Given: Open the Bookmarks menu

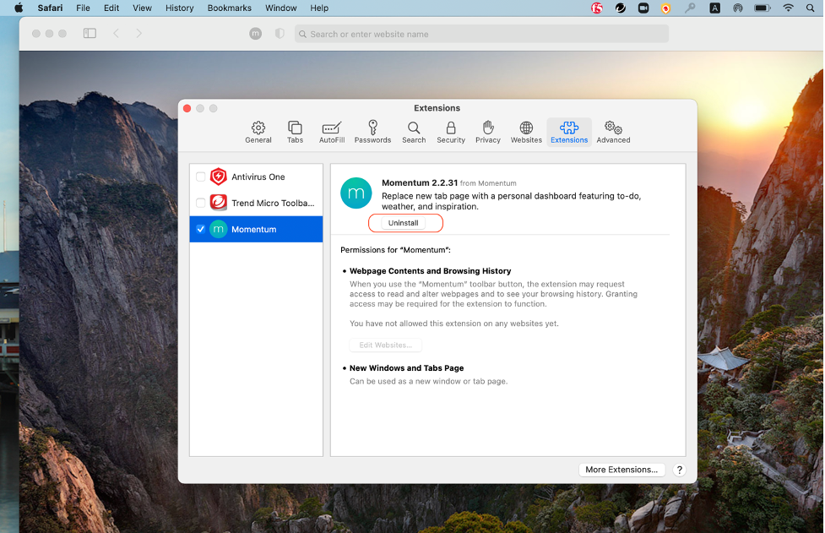Looking at the screenshot, I should click(229, 8).
